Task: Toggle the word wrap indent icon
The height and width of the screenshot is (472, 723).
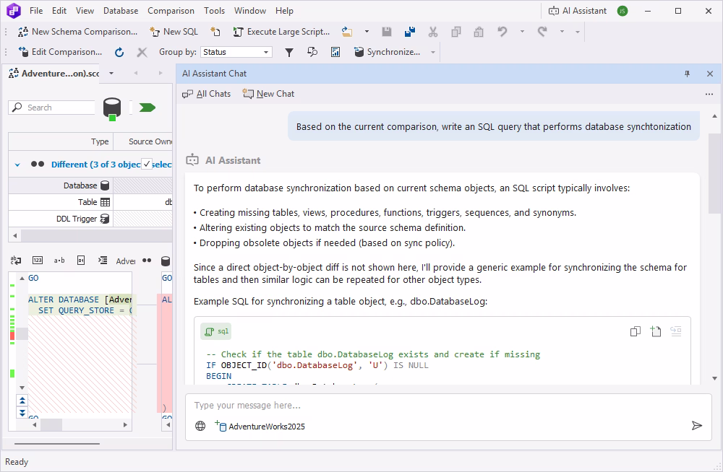Action: [x=103, y=261]
